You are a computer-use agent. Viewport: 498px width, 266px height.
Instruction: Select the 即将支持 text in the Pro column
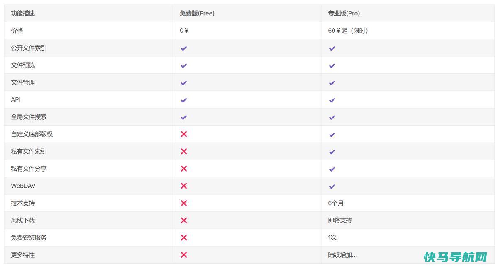[x=340, y=220]
